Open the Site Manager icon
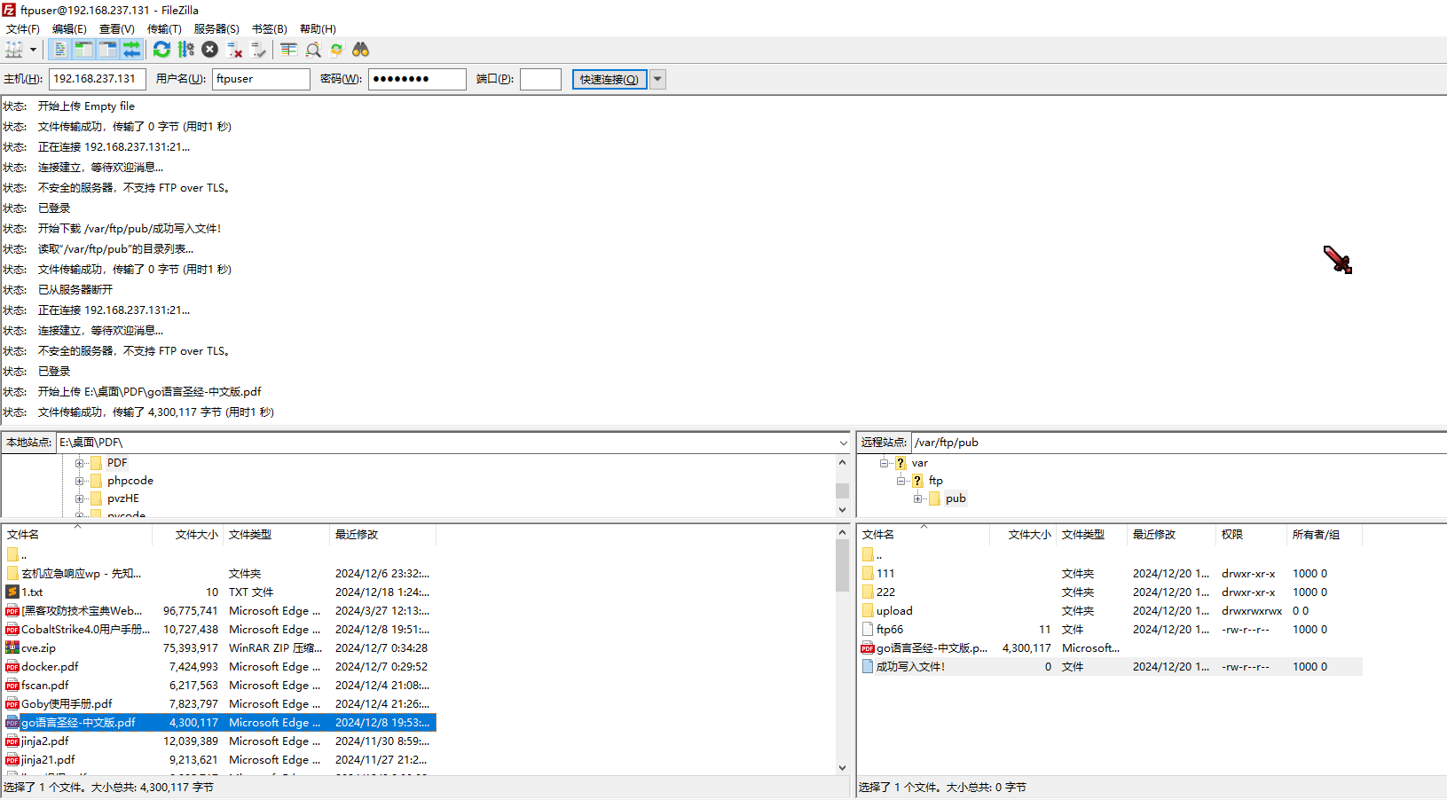This screenshot has width=1447, height=800. coord(14,50)
